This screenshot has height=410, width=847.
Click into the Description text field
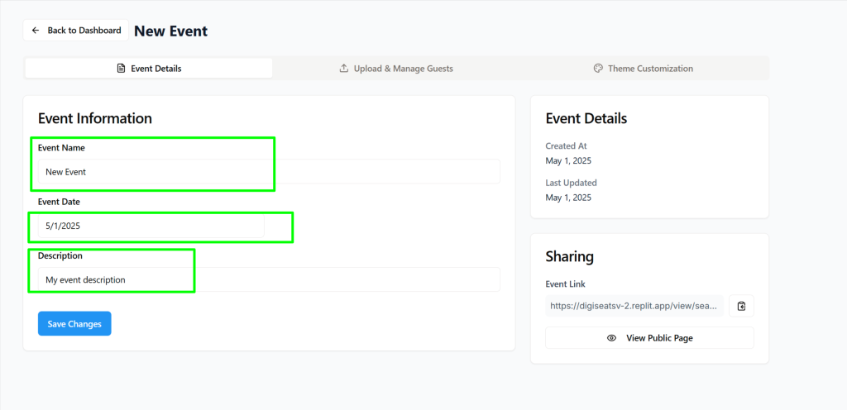tap(269, 279)
